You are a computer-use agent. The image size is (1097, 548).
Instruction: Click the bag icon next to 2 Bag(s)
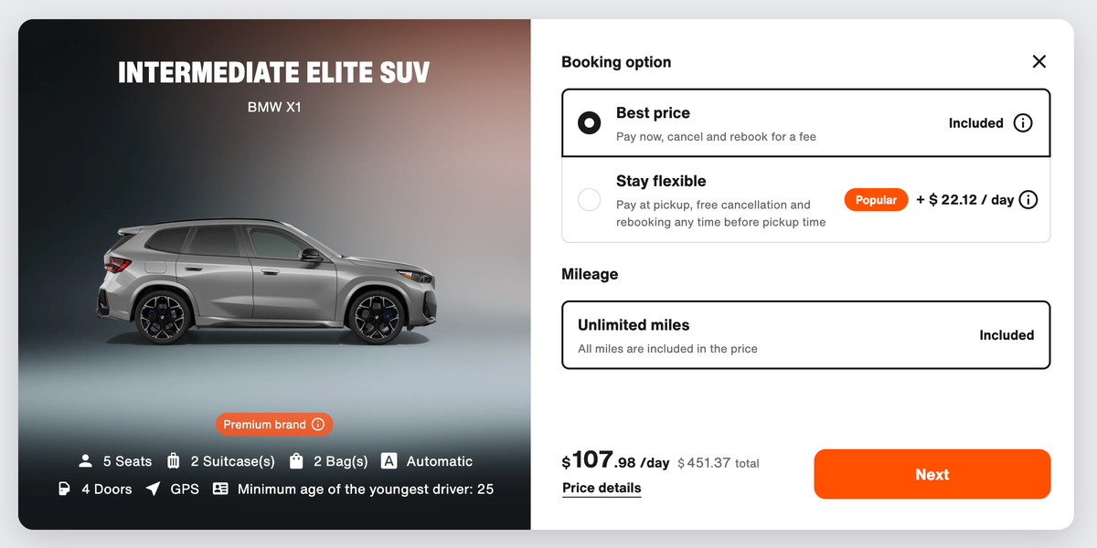pyautogui.click(x=295, y=460)
